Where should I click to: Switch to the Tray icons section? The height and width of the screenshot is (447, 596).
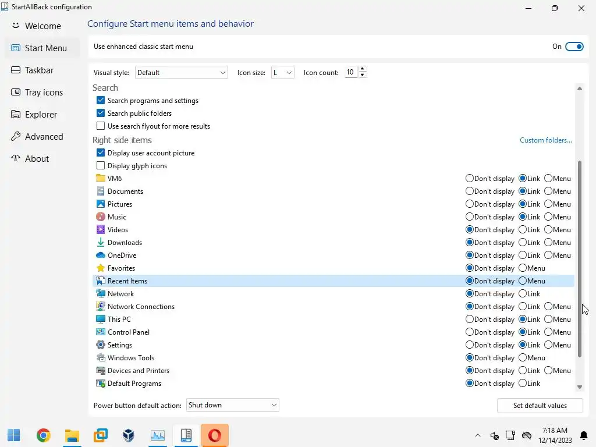42,93
